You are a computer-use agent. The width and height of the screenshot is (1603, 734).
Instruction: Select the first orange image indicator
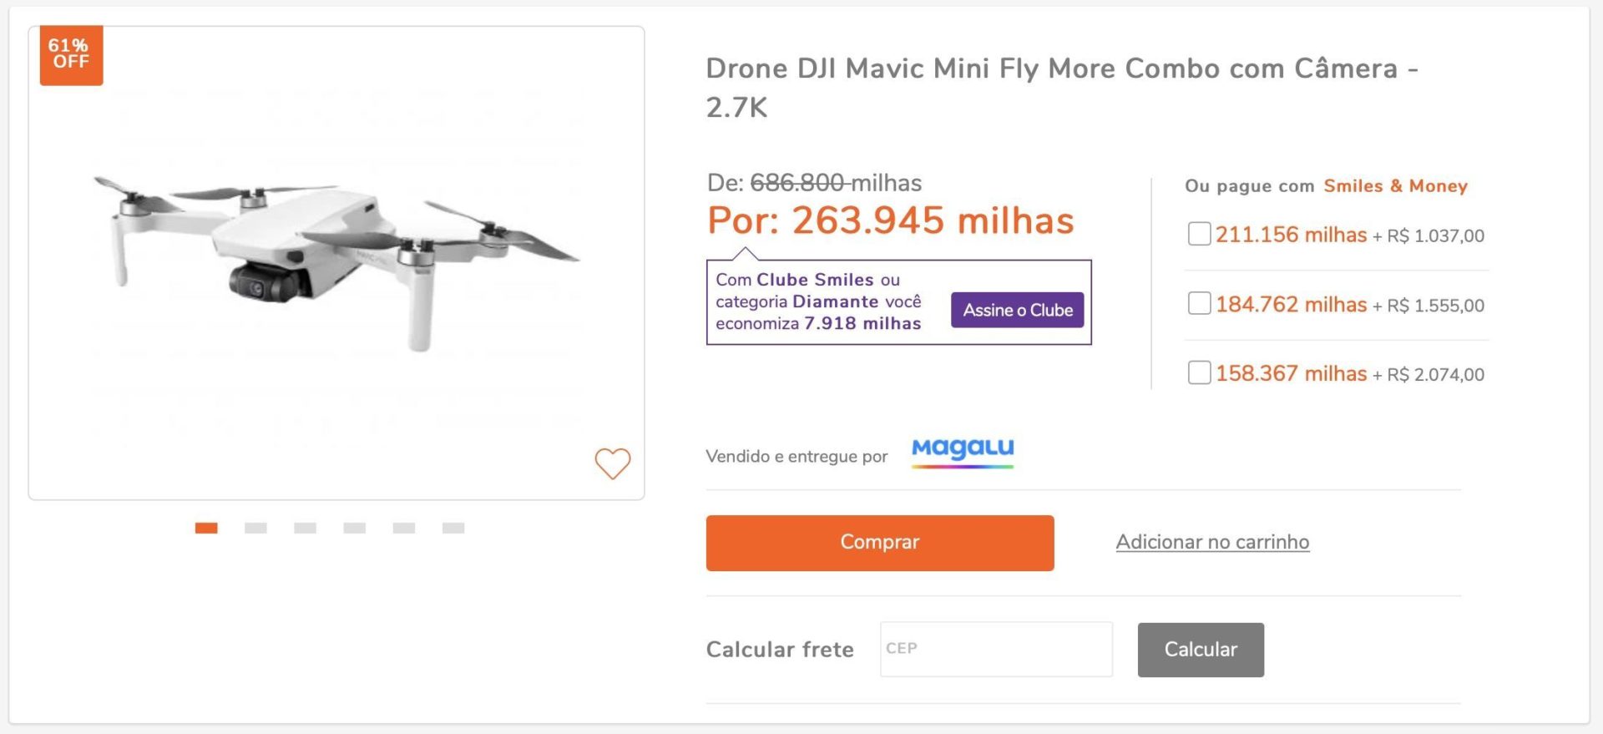tap(206, 528)
